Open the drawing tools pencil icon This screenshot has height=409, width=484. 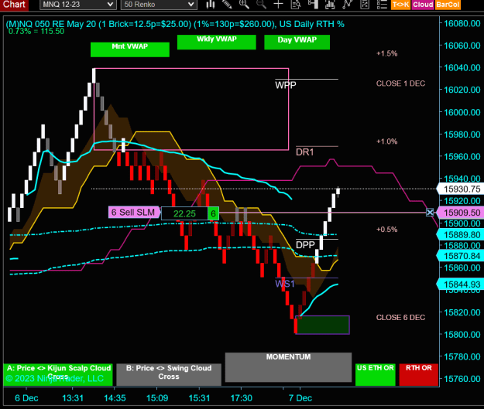click(x=227, y=5)
